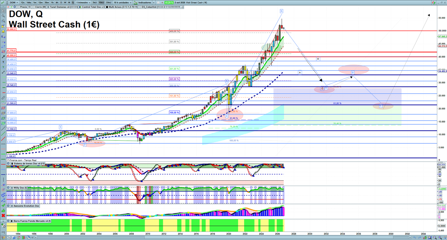Select the ruler measuring tool
Viewport: 447px width, 240px height.
coord(3,98)
